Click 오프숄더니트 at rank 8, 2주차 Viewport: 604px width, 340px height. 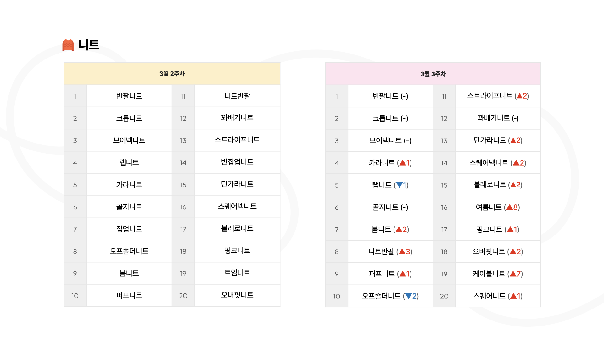click(129, 251)
